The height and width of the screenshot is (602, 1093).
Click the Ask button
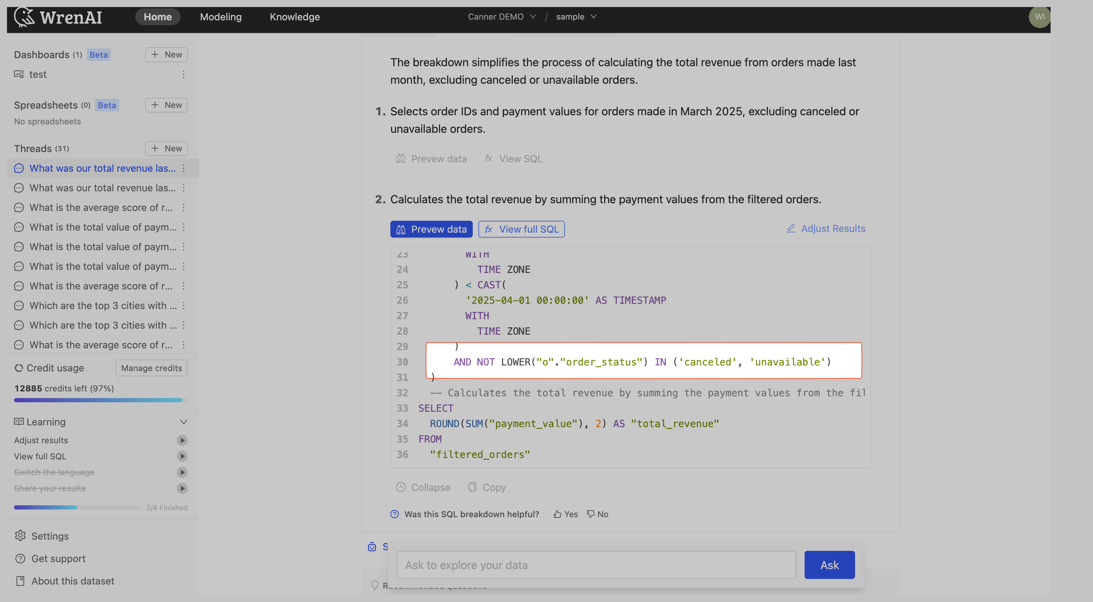coord(829,565)
